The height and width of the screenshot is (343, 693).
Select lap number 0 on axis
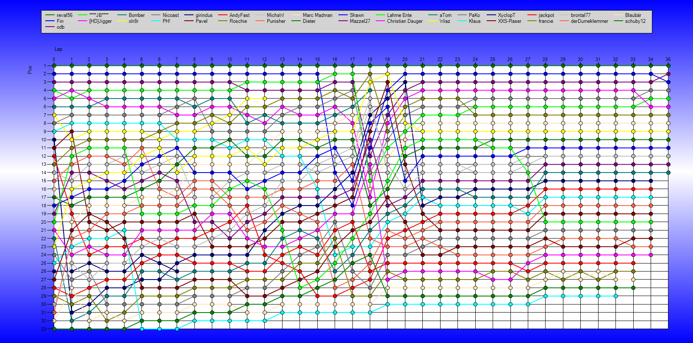coord(54,60)
